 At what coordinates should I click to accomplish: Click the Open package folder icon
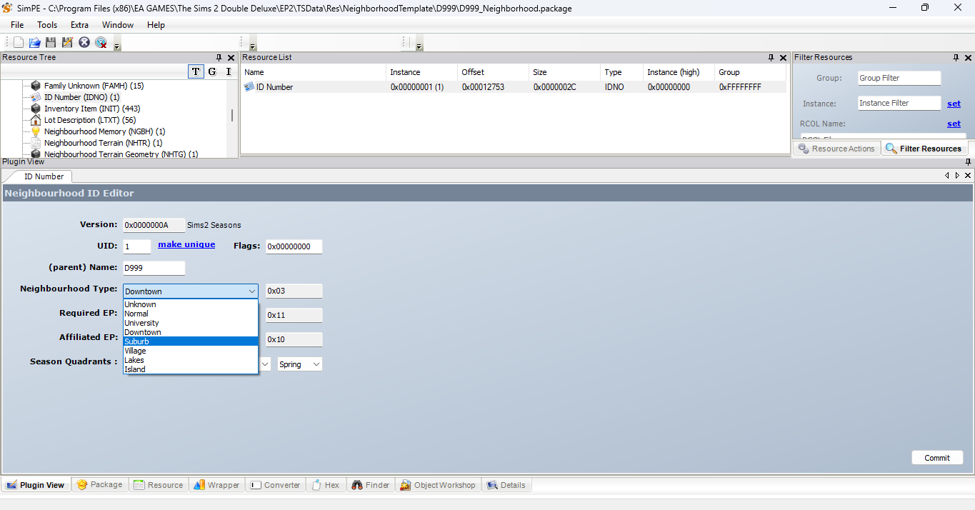(34, 43)
